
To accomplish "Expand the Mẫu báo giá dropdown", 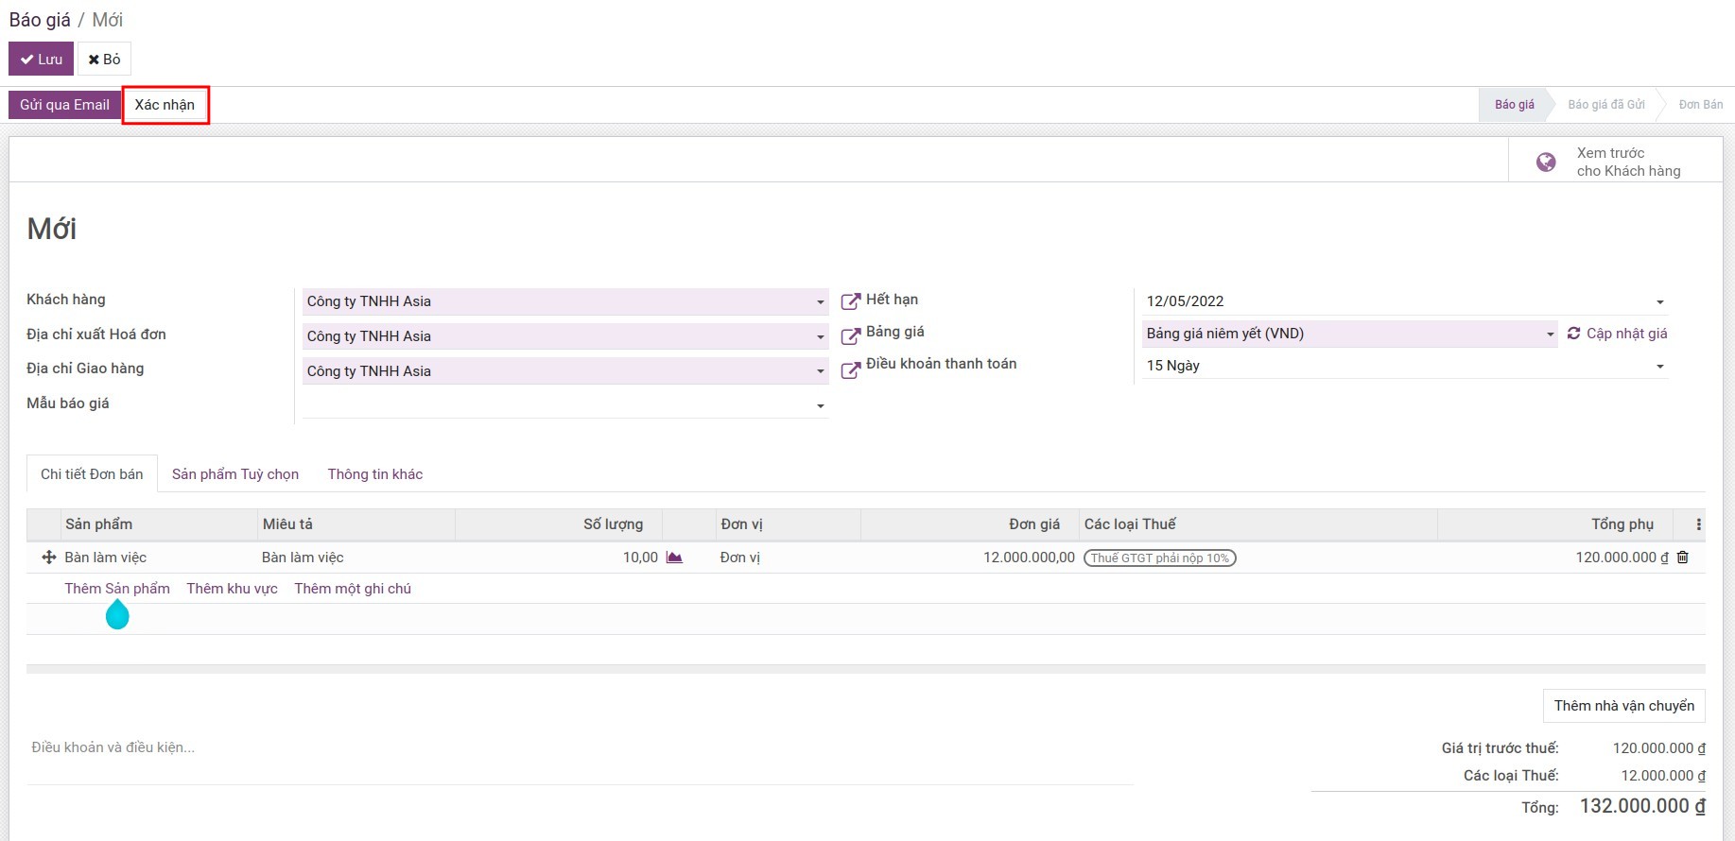I will [820, 406].
